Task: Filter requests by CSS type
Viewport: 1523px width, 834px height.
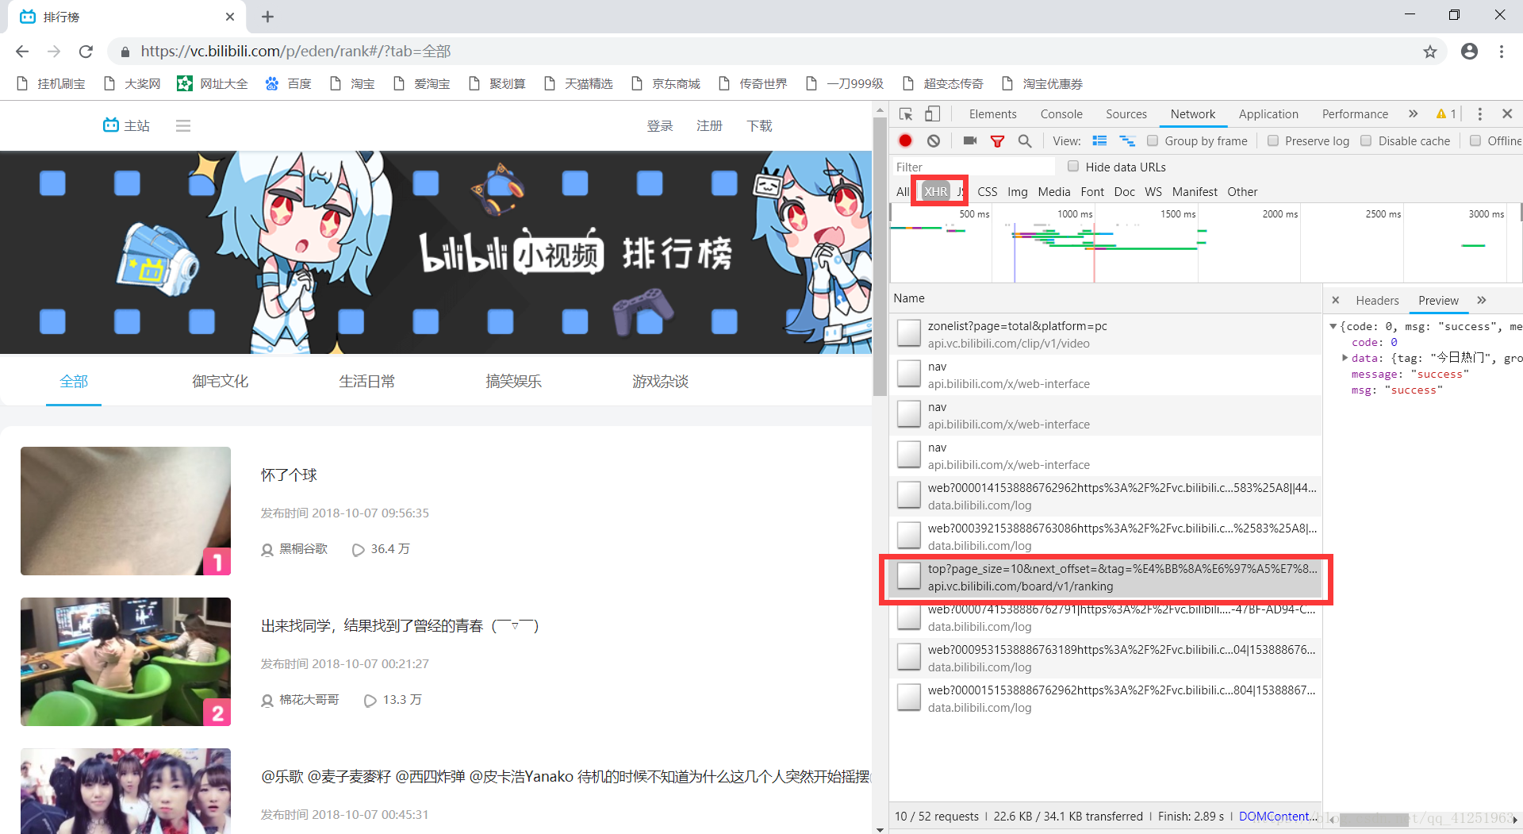Action: [987, 191]
